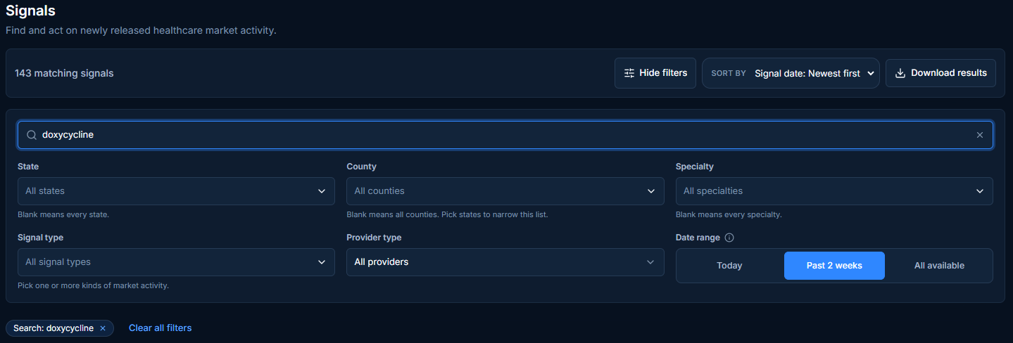The width and height of the screenshot is (1013, 343).
Task: Select the Past 2 weeks range
Action: click(x=834, y=266)
